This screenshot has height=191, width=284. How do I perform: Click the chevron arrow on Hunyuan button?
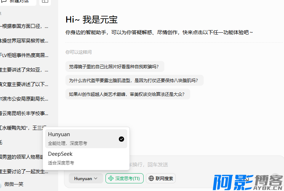[96, 179]
